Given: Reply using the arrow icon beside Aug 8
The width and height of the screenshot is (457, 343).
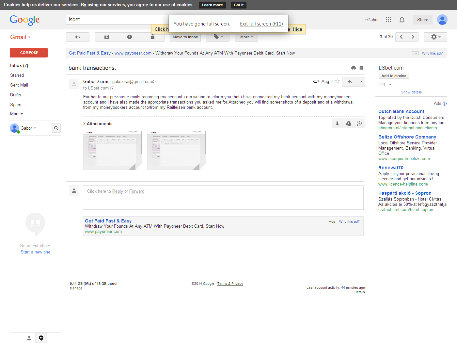Looking at the screenshot, I should coord(350,82).
